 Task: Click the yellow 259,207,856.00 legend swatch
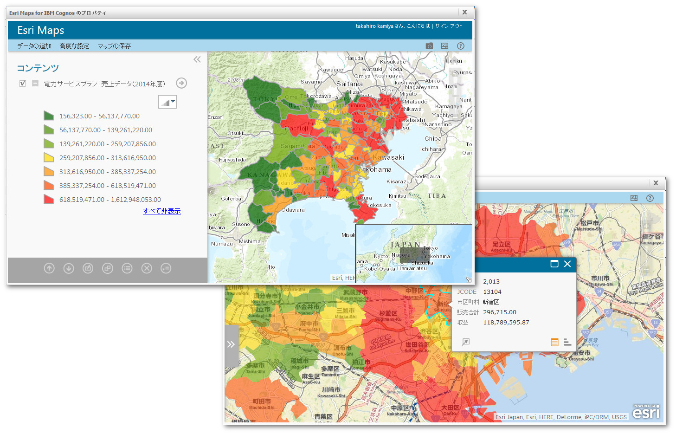(x=49, y=157)
